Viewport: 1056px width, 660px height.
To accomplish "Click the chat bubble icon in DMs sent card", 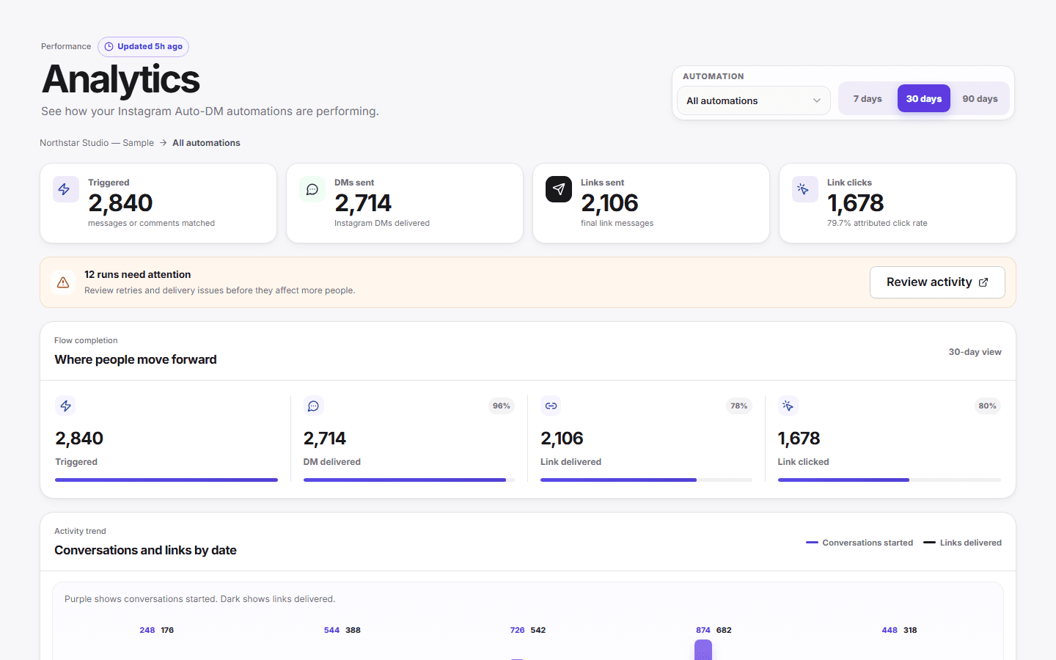I will 312,189.
